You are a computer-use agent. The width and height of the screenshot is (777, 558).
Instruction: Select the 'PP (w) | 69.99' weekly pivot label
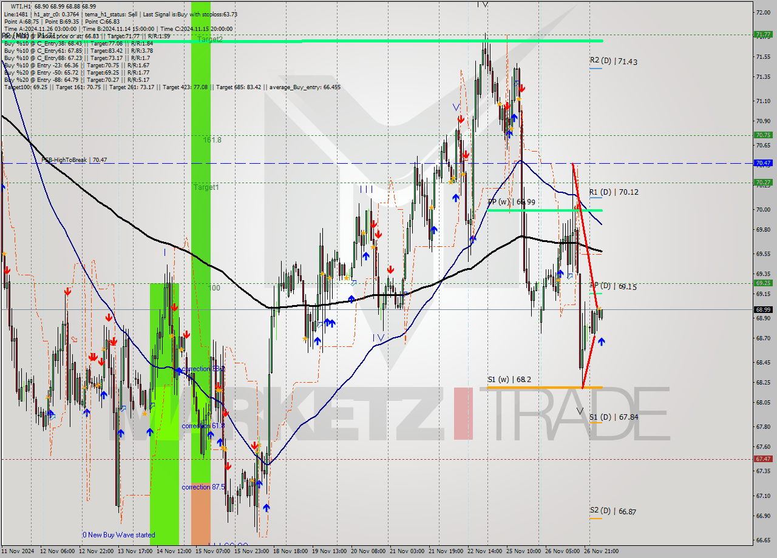pyautogui.click(x=511, y=201)
